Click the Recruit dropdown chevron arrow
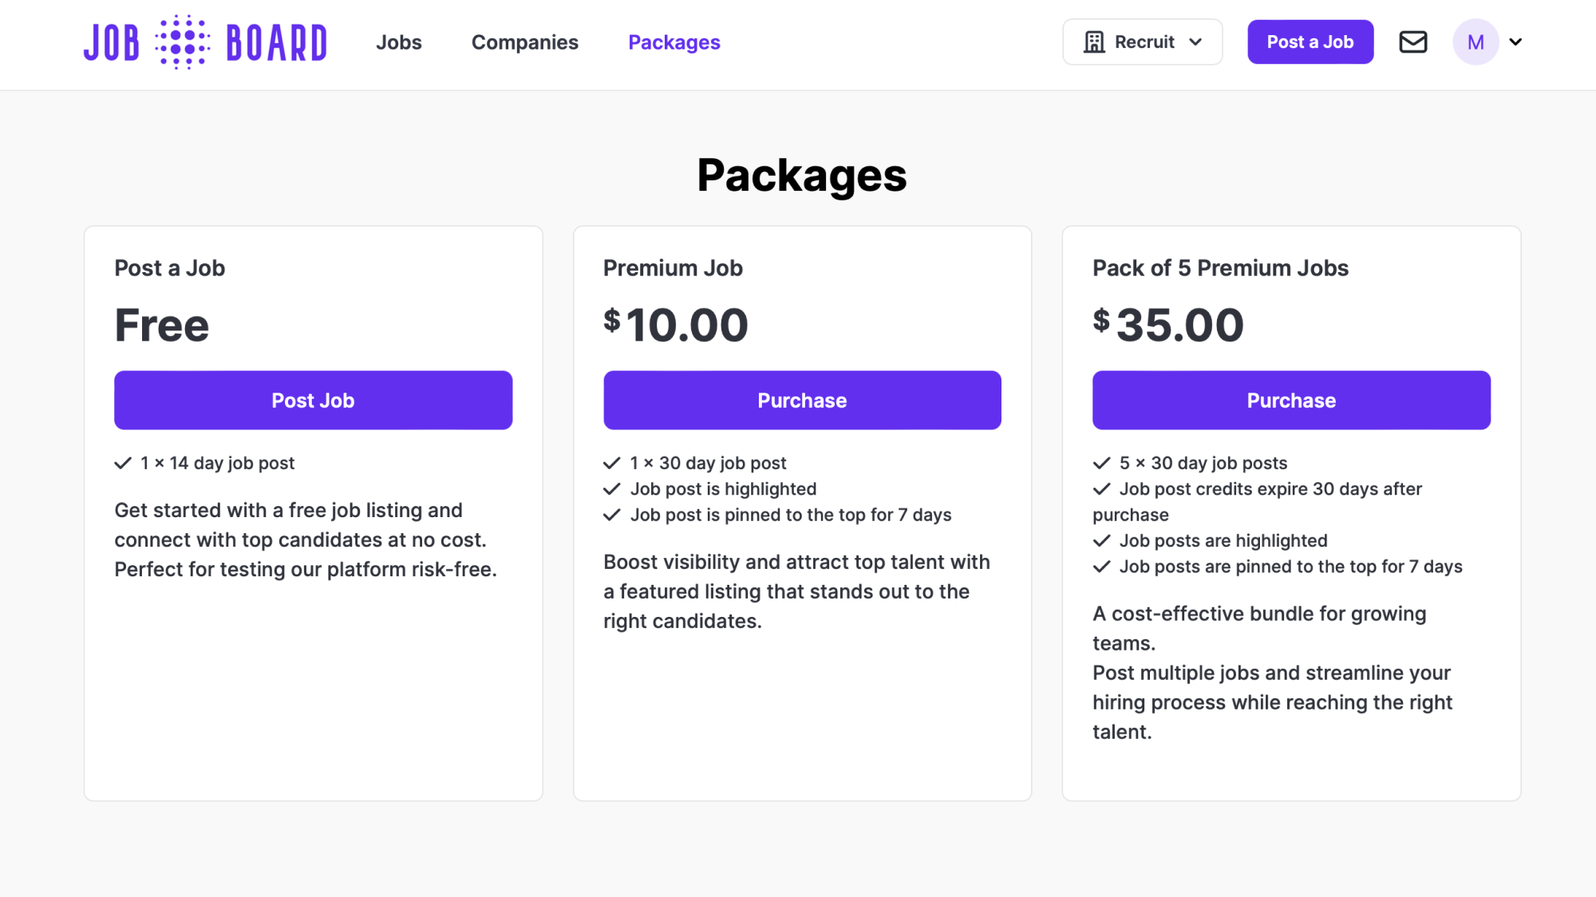This screenshot has width=1596, height=897. pyautogui.click(x=1195, y=42)
